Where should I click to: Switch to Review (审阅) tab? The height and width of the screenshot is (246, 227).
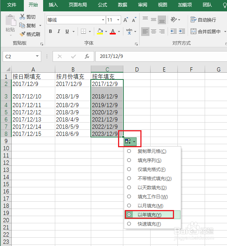[143, 5]
